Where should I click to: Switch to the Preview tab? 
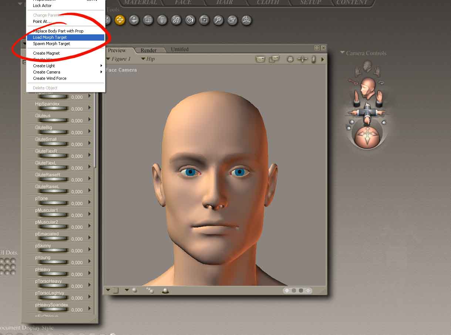point(117,50)
